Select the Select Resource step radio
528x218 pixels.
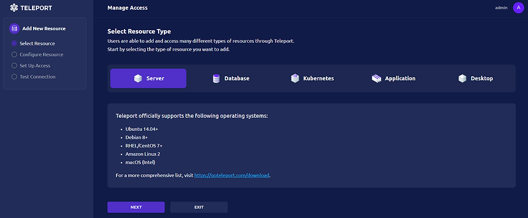click(x=14, y=44)
